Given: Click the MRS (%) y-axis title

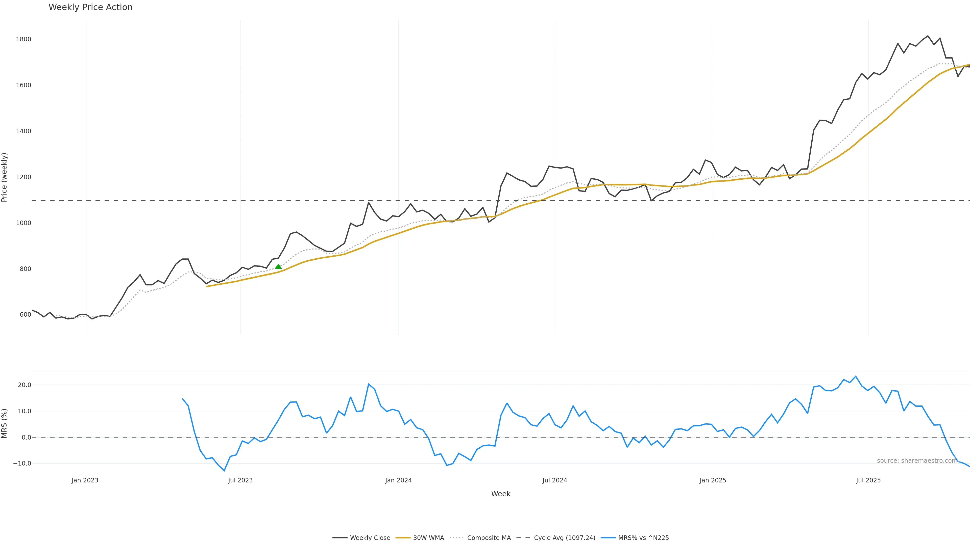Looking at the screenshot, I should pos(5,424).
